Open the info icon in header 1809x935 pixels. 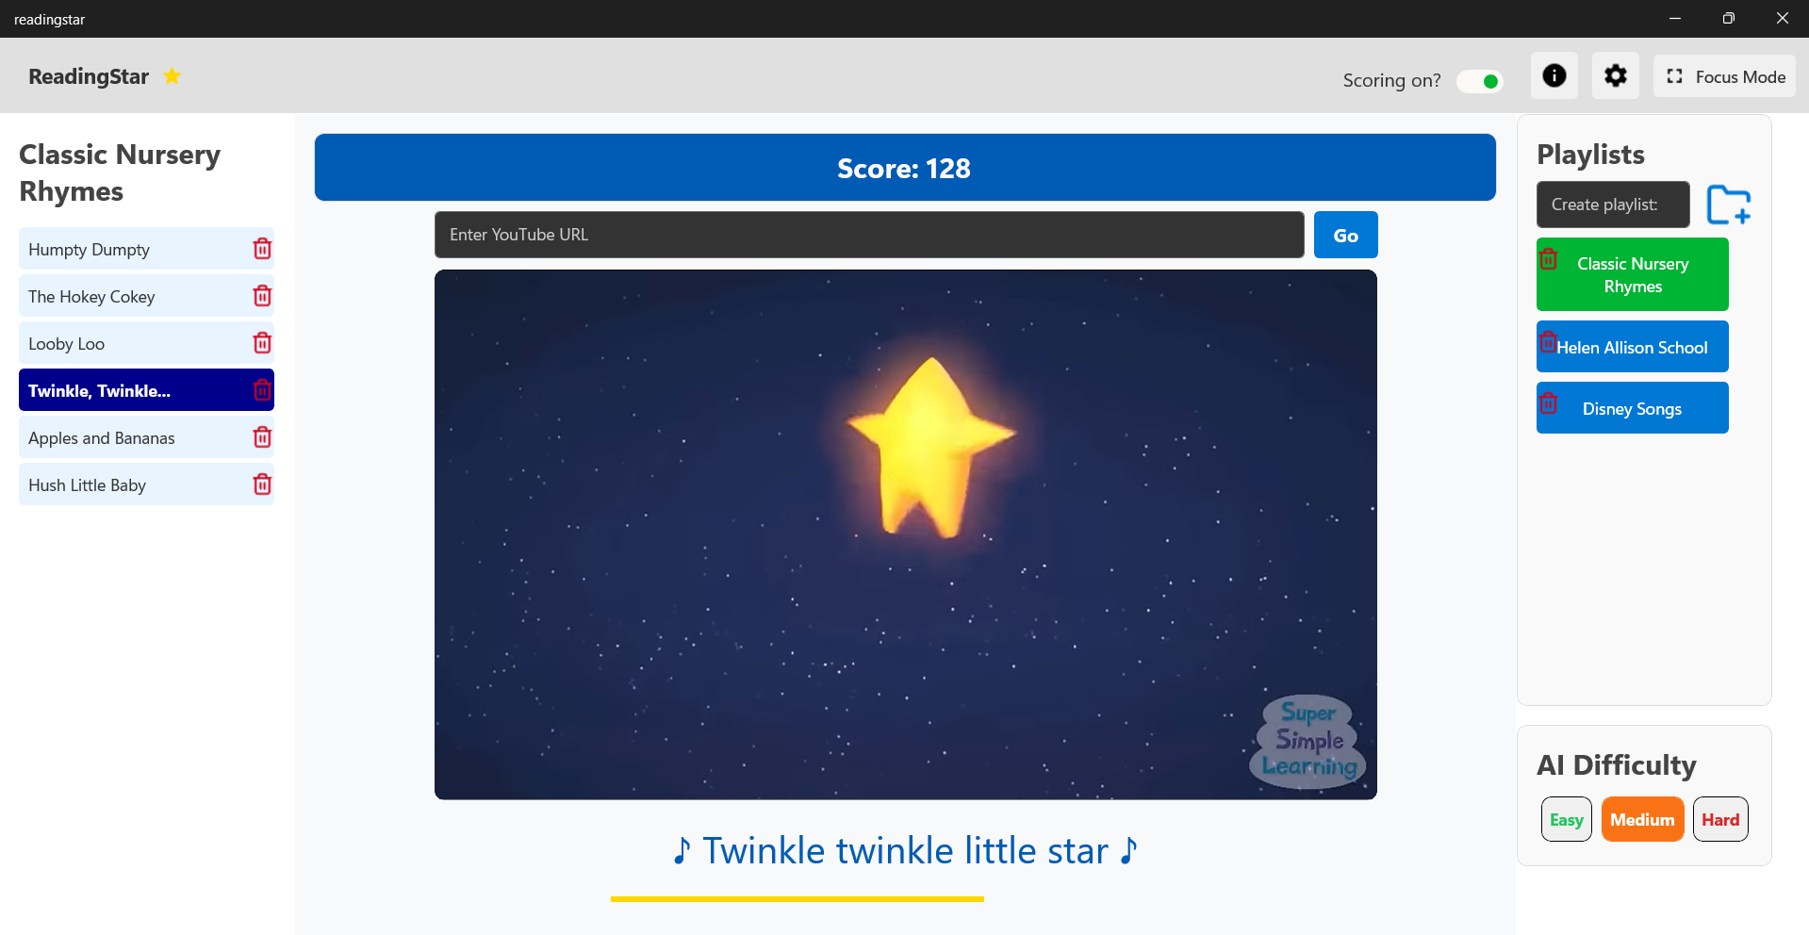point(1554,75)
